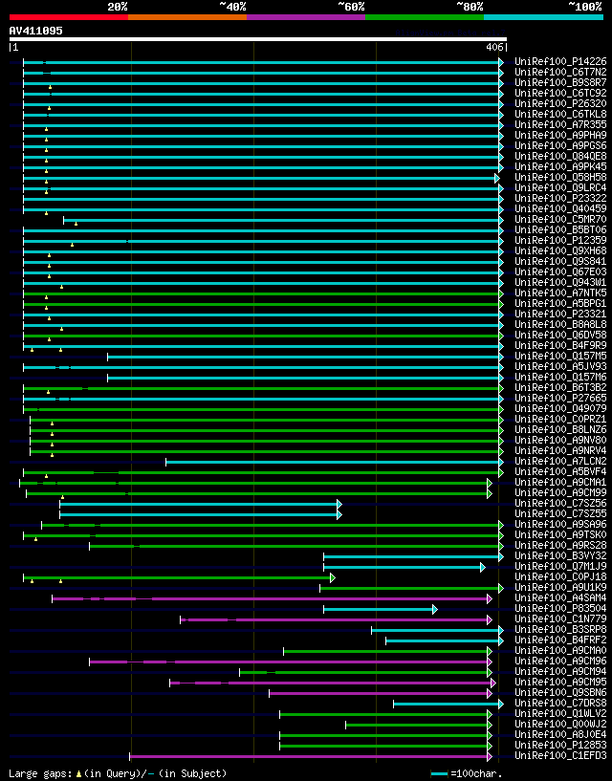Viewport: 612px width, 781px height.
Task: Click the yellow gap marker under UniRef100_P12359
Action: 73,245
